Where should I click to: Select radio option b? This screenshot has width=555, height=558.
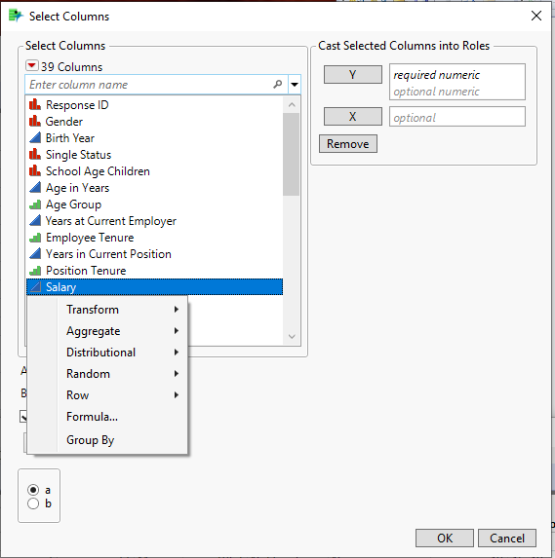pyautogui.click(x=33, y=503)
